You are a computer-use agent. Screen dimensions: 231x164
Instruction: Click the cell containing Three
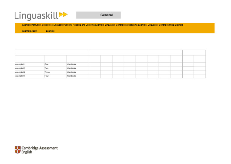[55, 72]
